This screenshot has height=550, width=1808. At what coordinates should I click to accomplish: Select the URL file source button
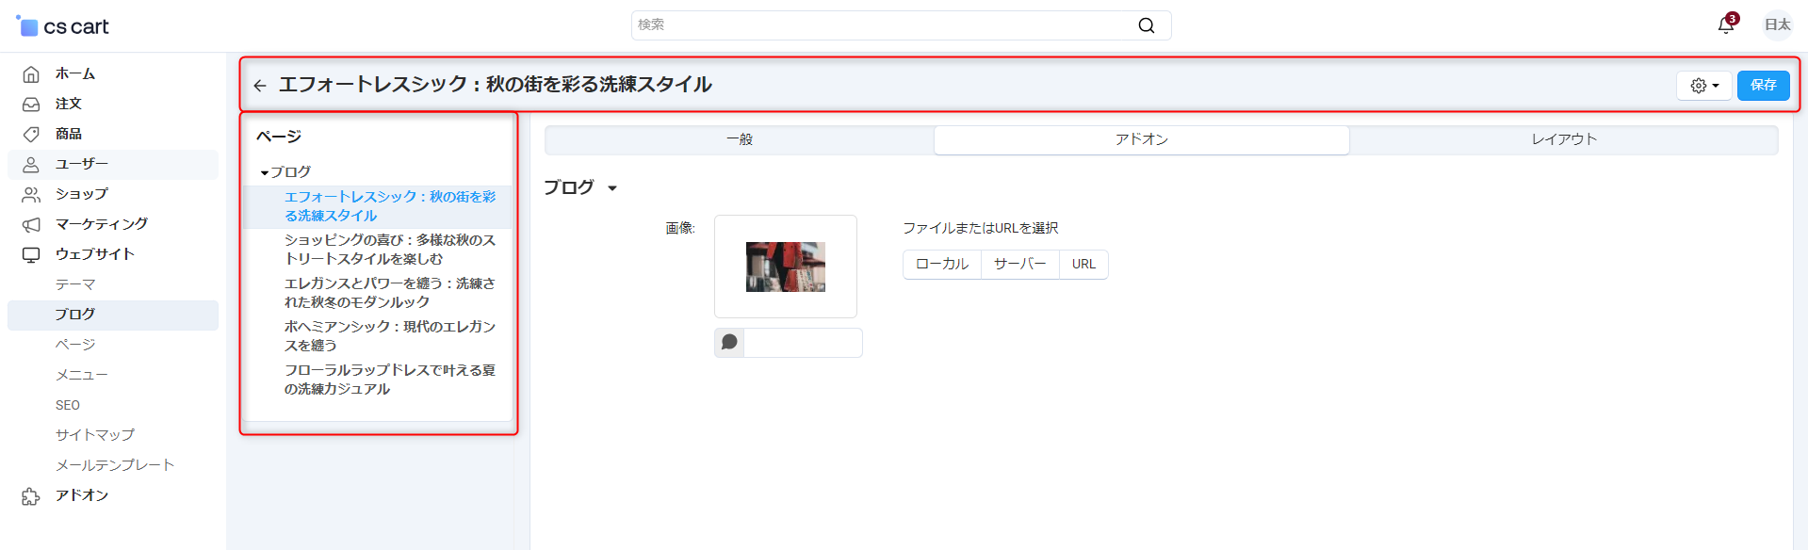[x=1083, y=265]
